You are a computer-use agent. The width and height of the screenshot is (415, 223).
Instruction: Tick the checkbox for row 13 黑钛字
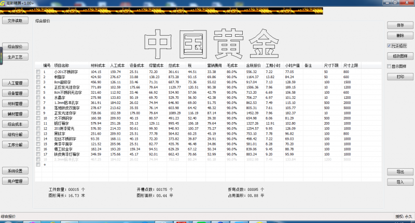pyautogui.click(x=38, y=133)
